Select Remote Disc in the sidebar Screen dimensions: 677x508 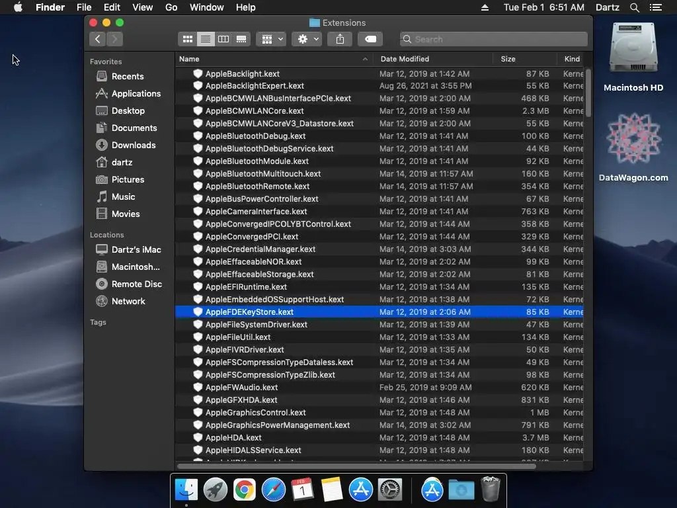(136, 284)
